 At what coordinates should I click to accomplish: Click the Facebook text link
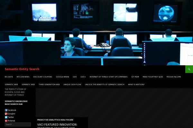point(12,110)
